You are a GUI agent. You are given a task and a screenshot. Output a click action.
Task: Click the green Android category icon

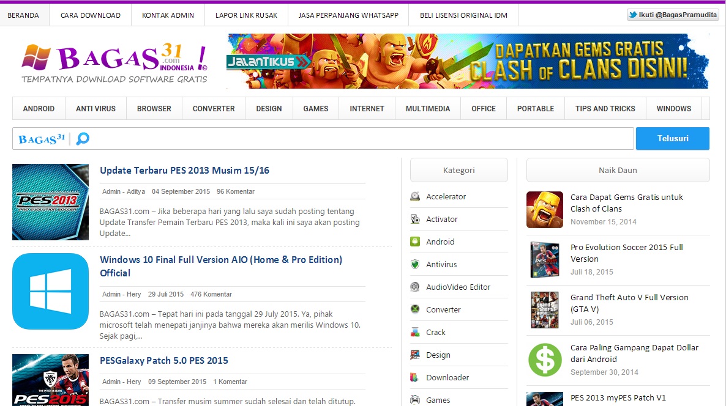click(x=415, y=242)
